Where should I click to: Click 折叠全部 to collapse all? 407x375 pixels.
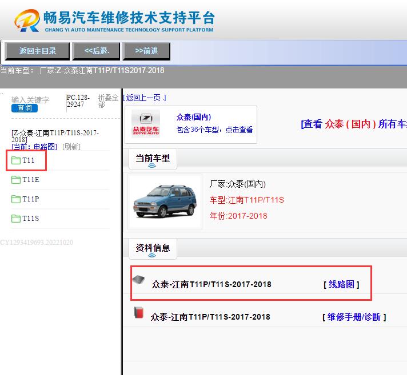(x=108, y=101)
